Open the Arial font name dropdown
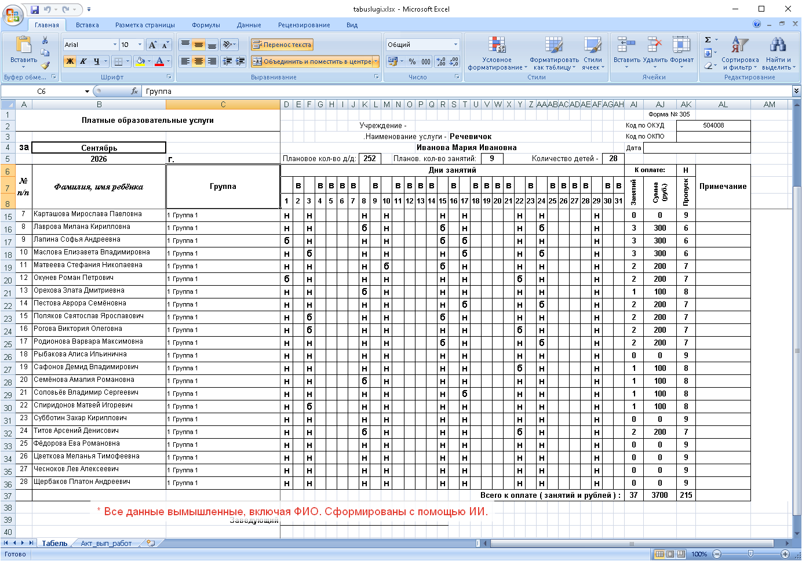 pos(115,45)
